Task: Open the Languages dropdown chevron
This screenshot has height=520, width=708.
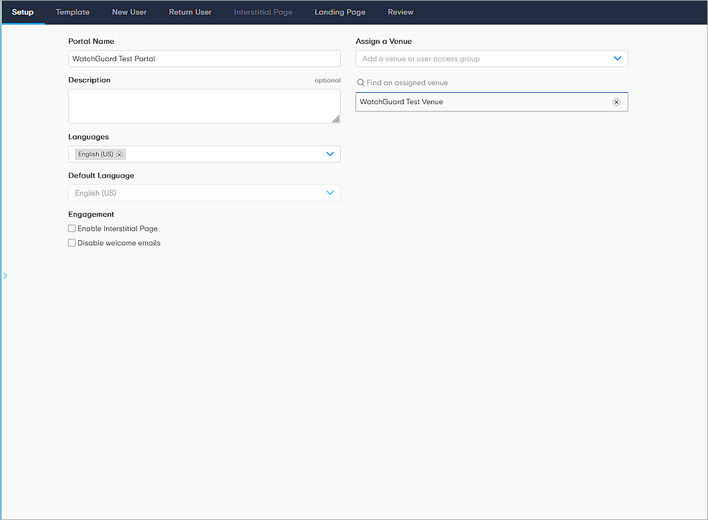Action: tap(329, 153)
